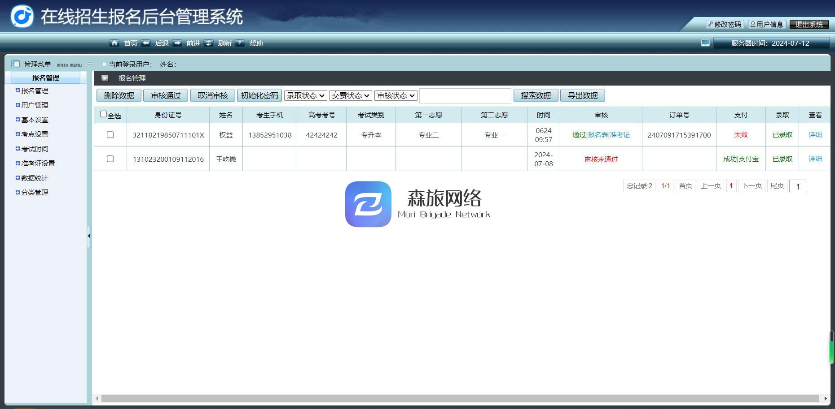Viewport: 835px width, 409px height.
Task: Click the 前进 forward arrow icon
Action: (177, 43)
